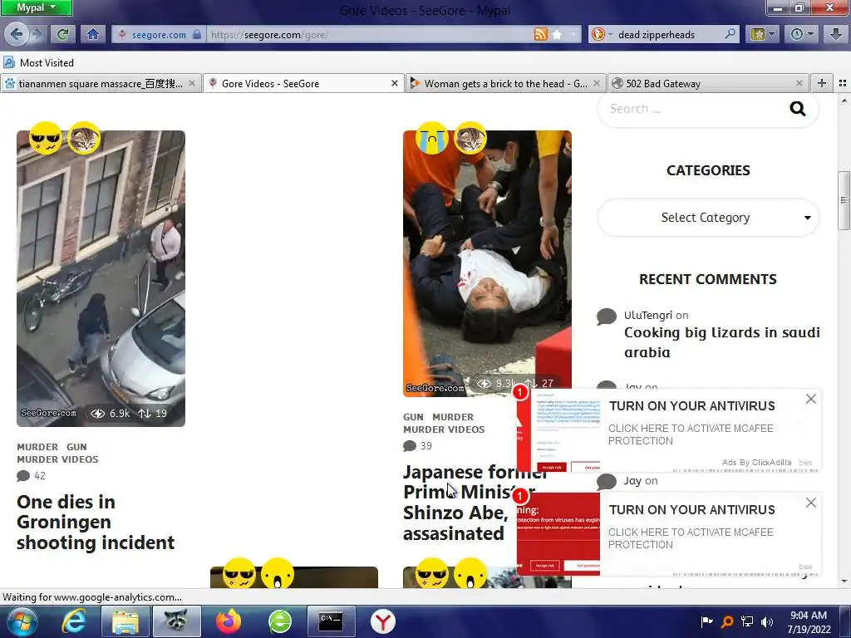
Task: Open the browser home page
Action: click(x=93, y=35)
